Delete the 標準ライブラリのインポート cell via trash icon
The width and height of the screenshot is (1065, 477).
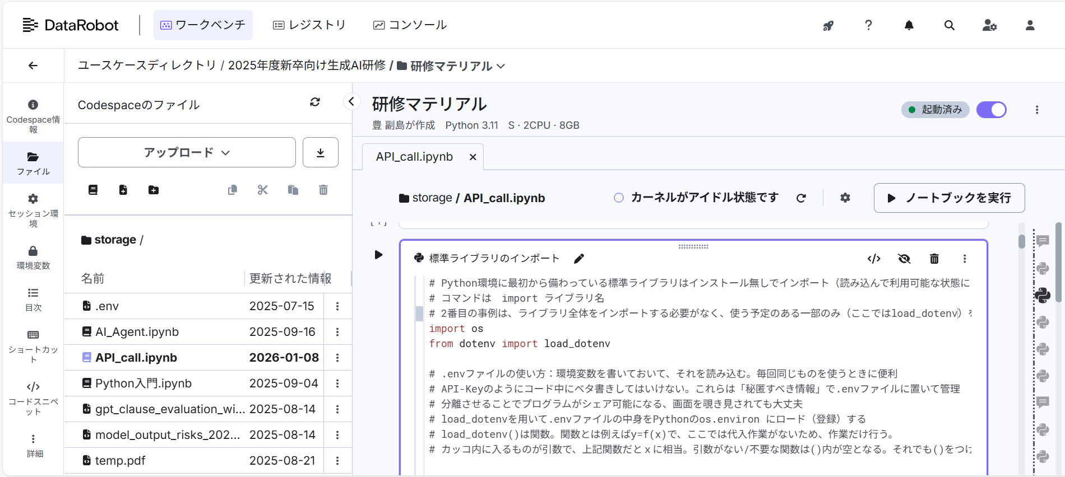coord(934,259)
